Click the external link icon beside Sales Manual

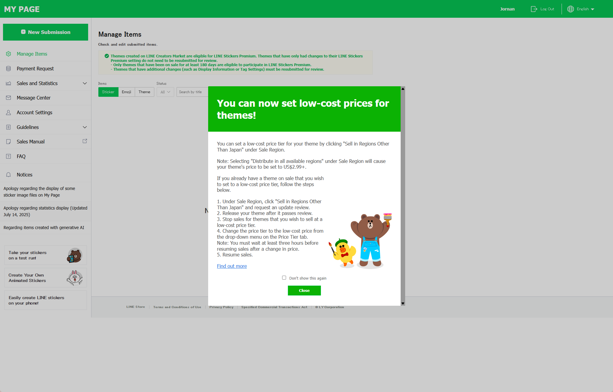(85, 141)
